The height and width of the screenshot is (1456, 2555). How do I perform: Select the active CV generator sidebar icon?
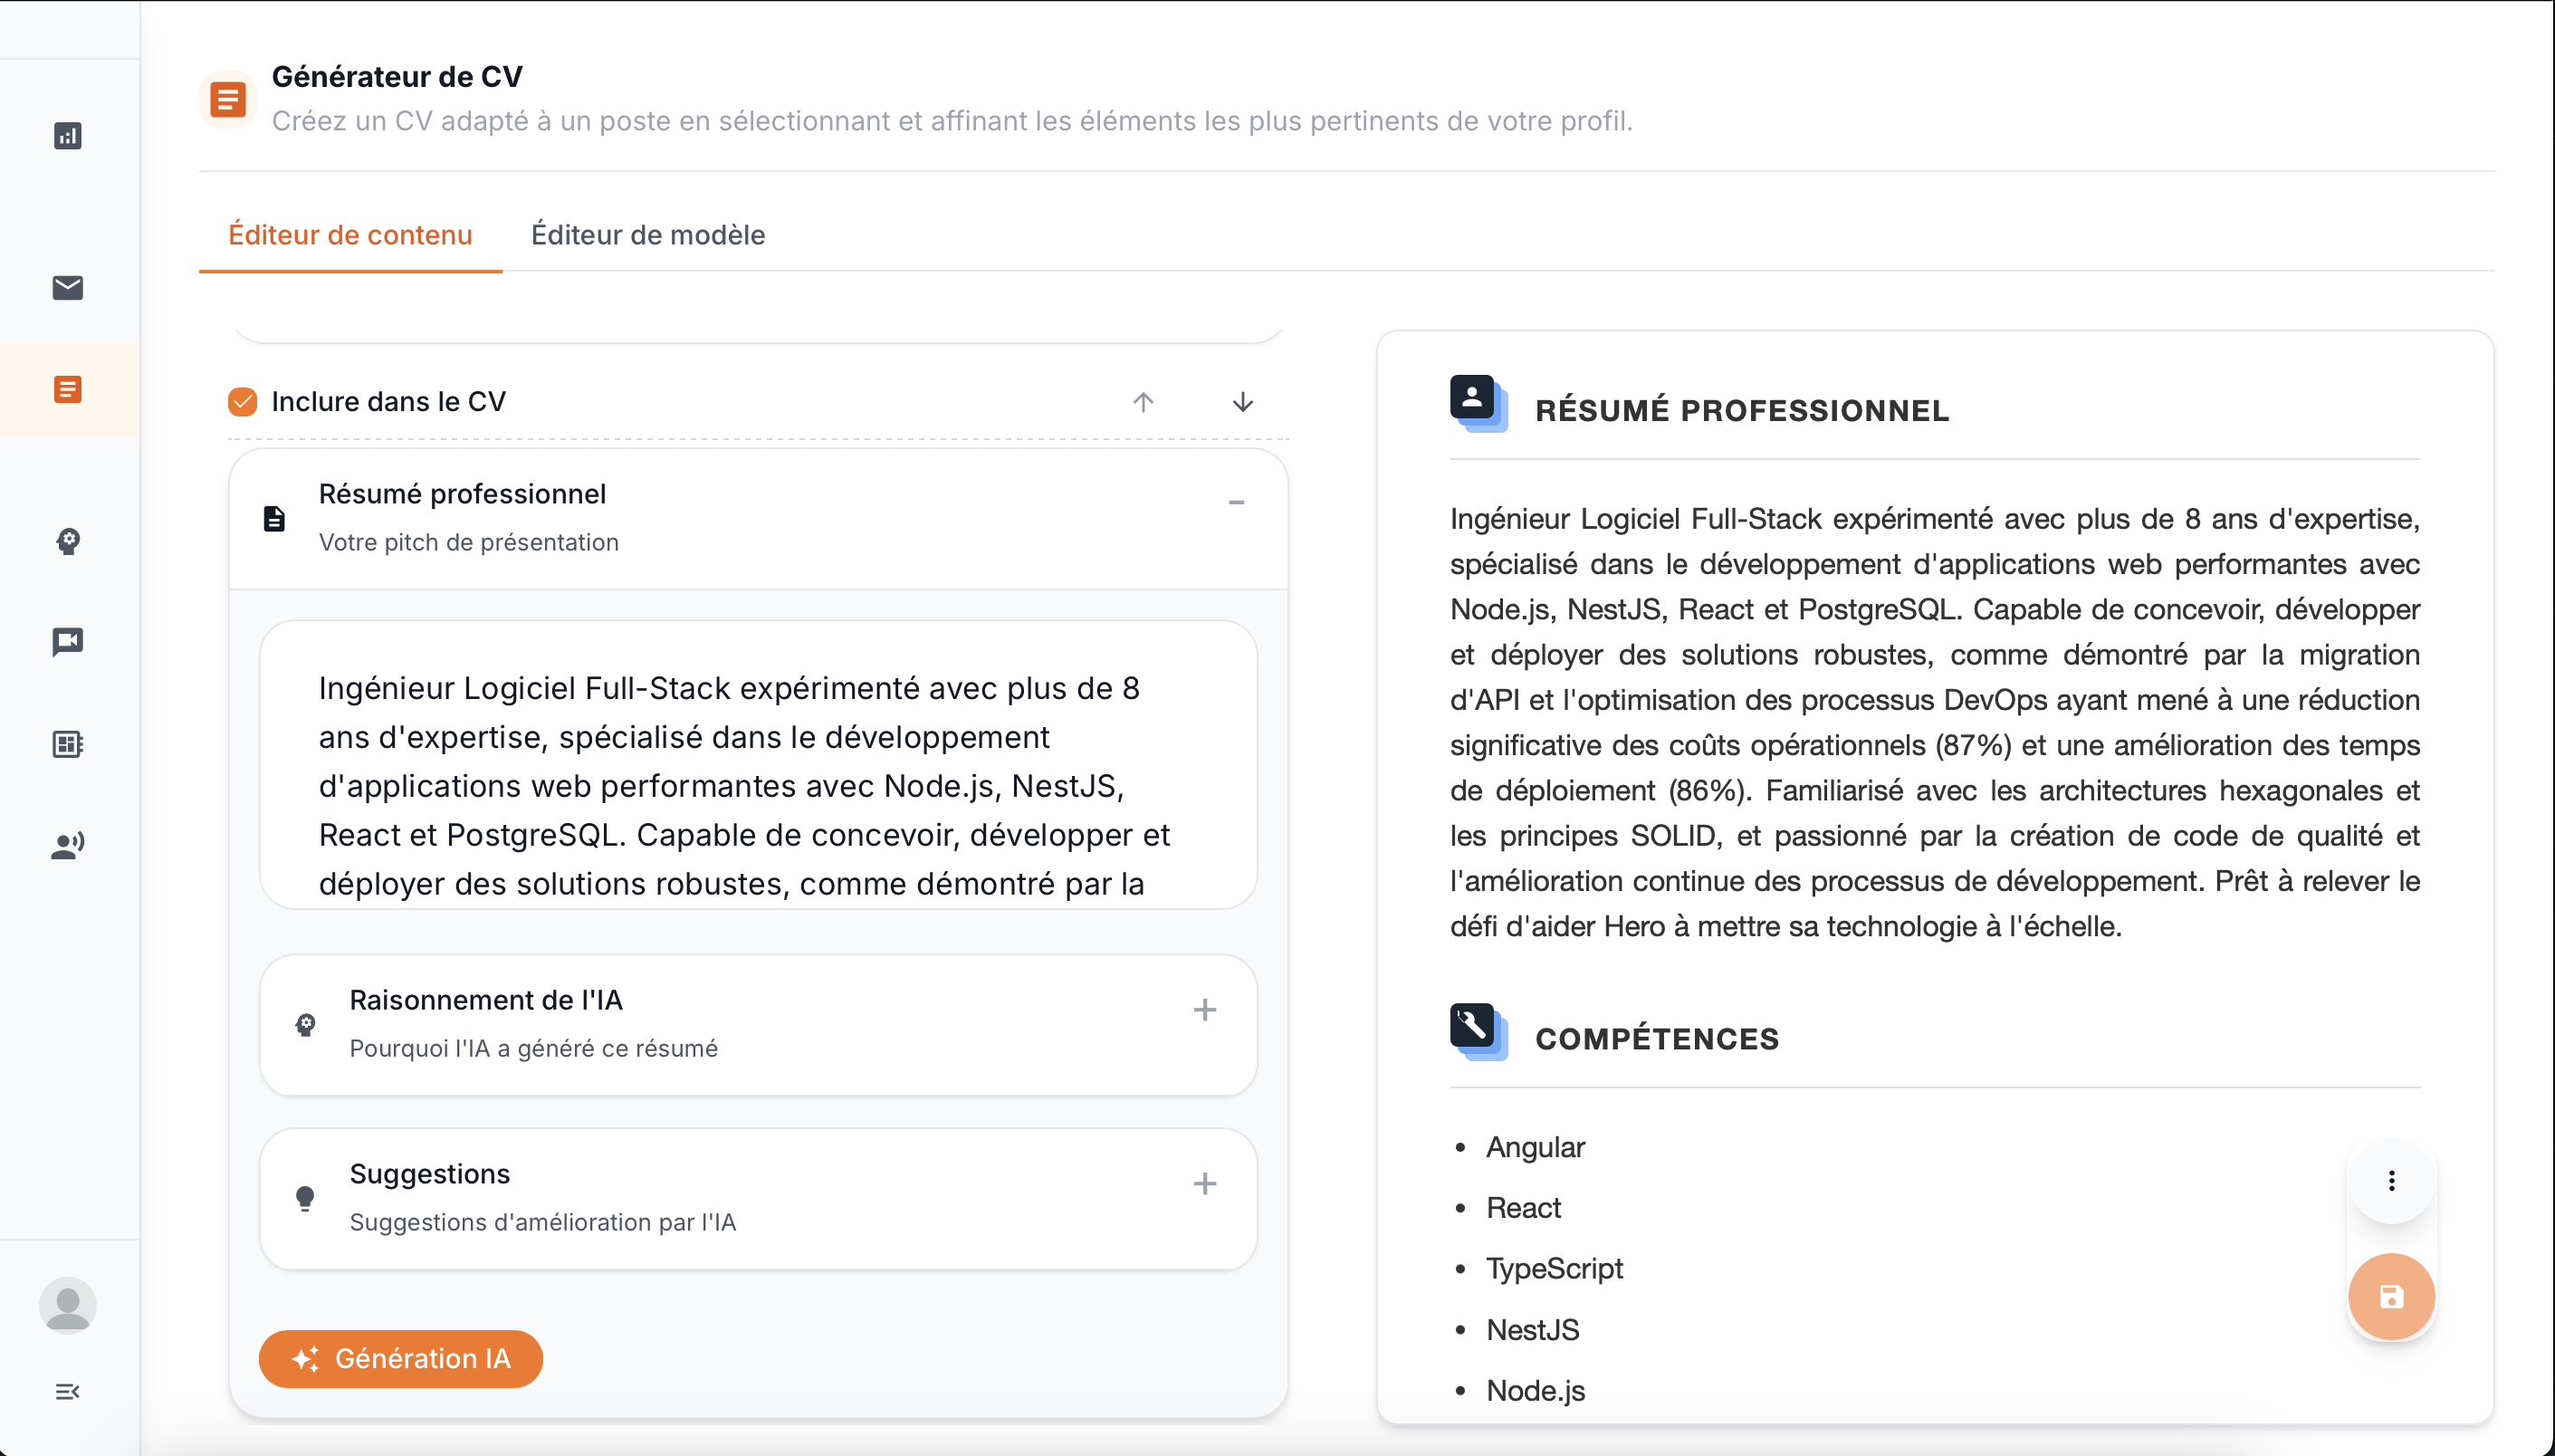click(x=68, y=389)
